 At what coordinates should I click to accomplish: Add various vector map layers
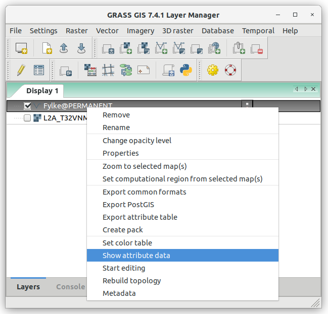(x=179, y=48)
